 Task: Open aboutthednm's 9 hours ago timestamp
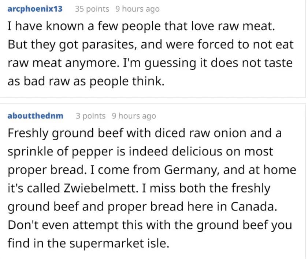134,116
